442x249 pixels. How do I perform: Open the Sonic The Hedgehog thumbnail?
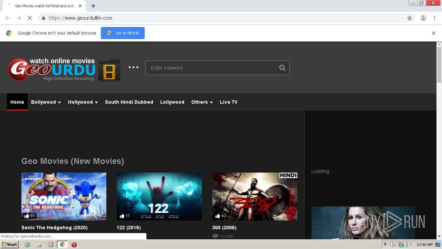(64, 196)
